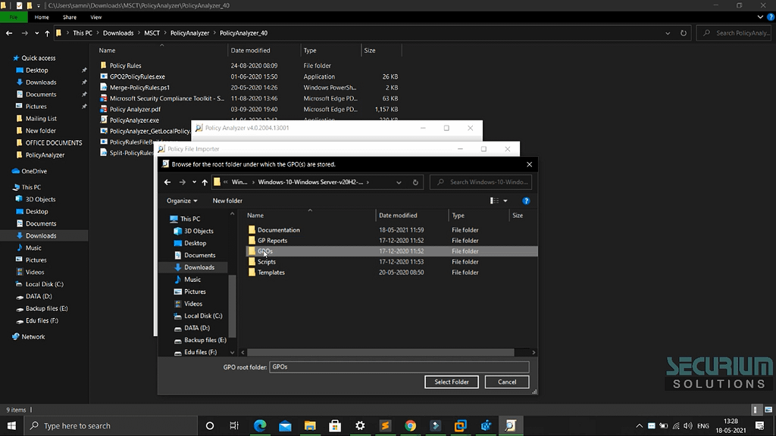Expand Explorer address history dropdown
776x436 pixels.
click(x=668, y=33)
